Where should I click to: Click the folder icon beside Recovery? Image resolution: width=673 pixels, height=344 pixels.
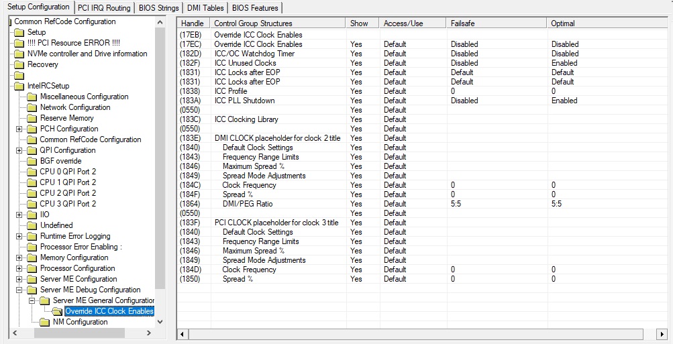19,65
